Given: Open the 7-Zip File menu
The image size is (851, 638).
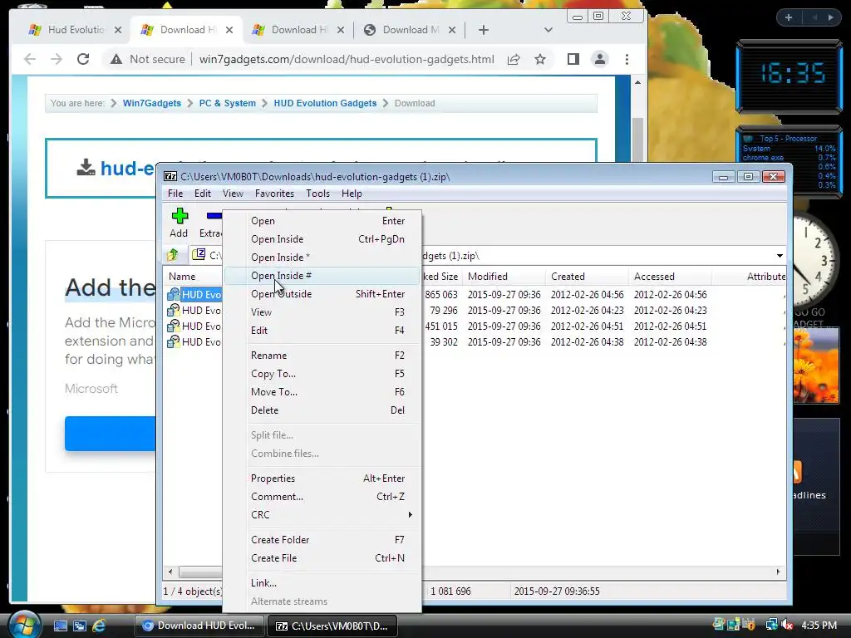Looking at the screenshot, I should [x=175, y=193].
